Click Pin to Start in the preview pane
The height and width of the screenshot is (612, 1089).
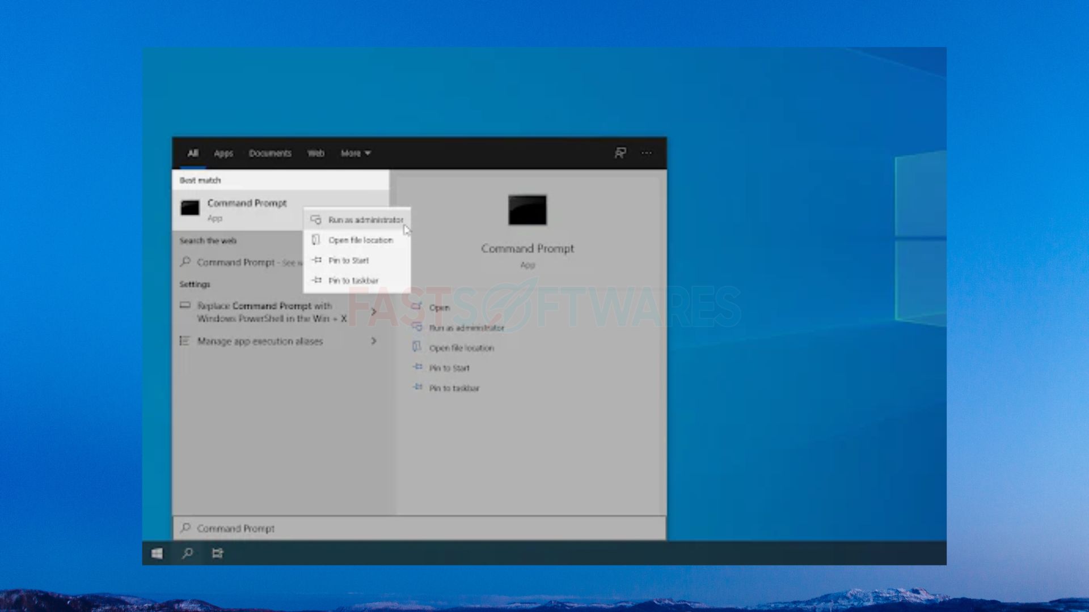pos(449,368)
